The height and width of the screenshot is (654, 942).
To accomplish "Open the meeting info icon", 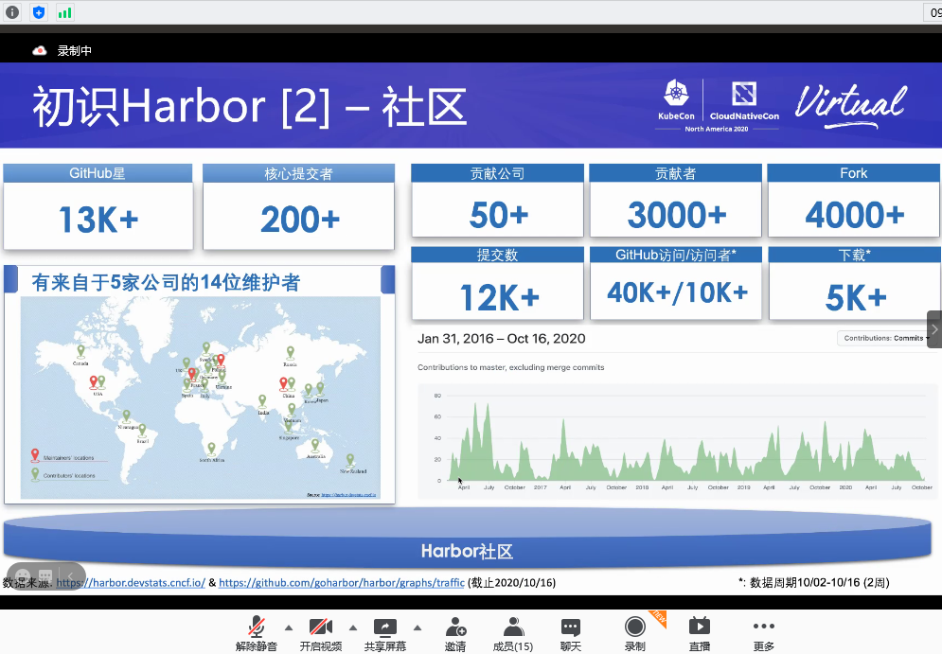I will click(12, 12).
